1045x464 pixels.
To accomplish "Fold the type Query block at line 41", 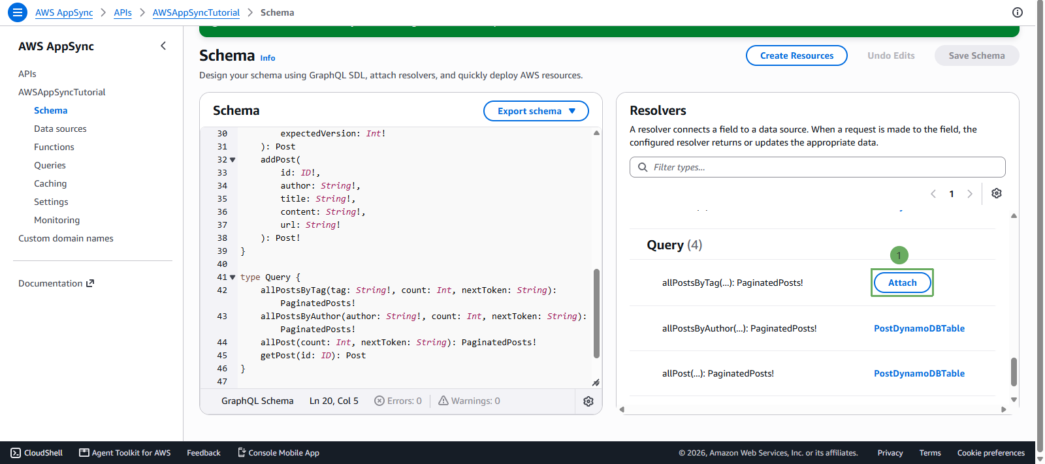I will tap(233, 277).
